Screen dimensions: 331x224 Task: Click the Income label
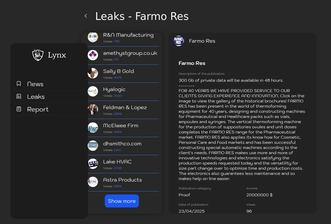click(252, 188)
